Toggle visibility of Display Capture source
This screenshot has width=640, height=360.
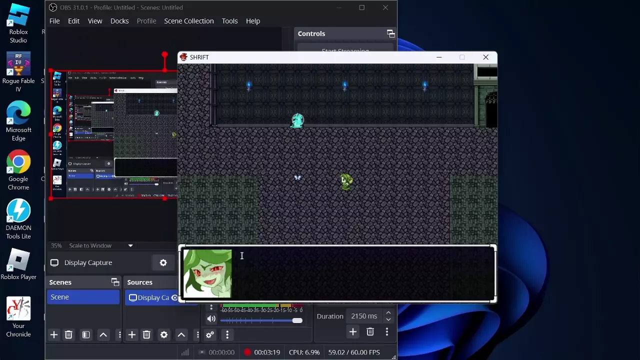pyautogui.click(x=174, y=297)
